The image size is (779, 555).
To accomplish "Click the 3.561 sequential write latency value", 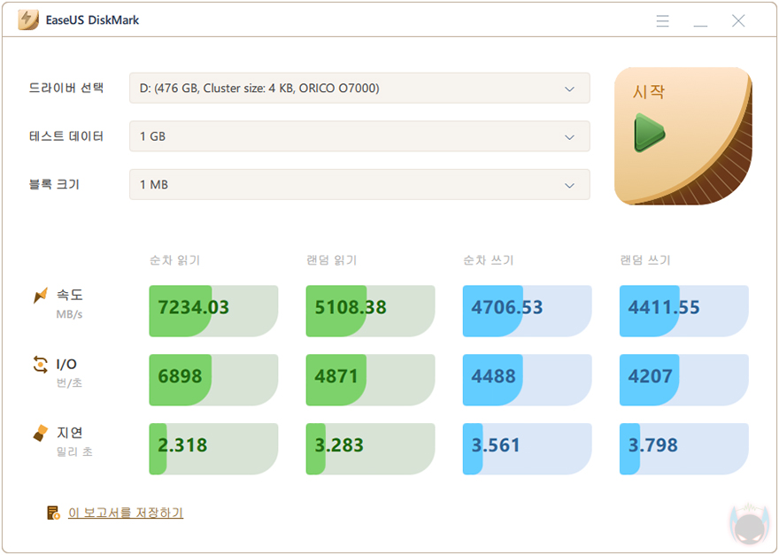I will pyautogui.click(x=496, y=445).
